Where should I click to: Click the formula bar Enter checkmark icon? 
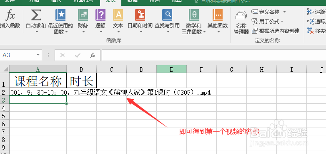[x=78, y=55]
